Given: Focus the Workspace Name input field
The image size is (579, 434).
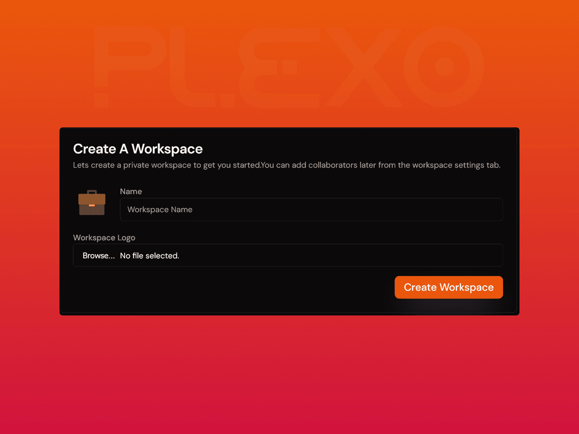Looking at the screenshot, I should coord(311,209).
